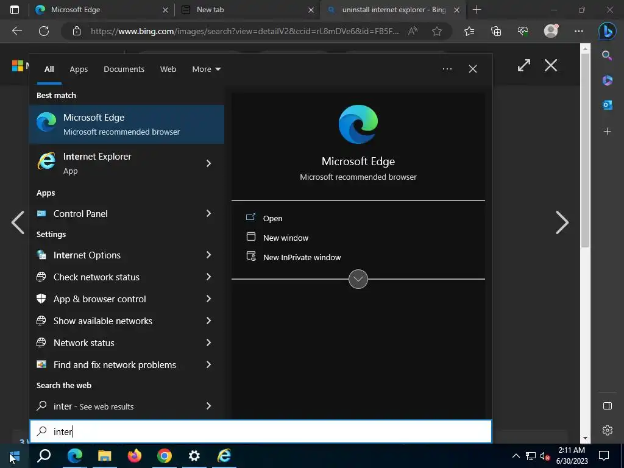Open Browser essentials heart icon
The width and height of the screenshot is (624, 468).
523,31
